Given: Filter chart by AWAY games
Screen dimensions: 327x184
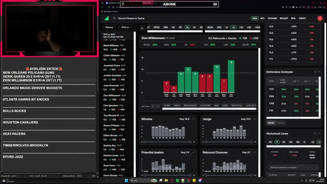Looking at the screenshot, I should [177, 105].
